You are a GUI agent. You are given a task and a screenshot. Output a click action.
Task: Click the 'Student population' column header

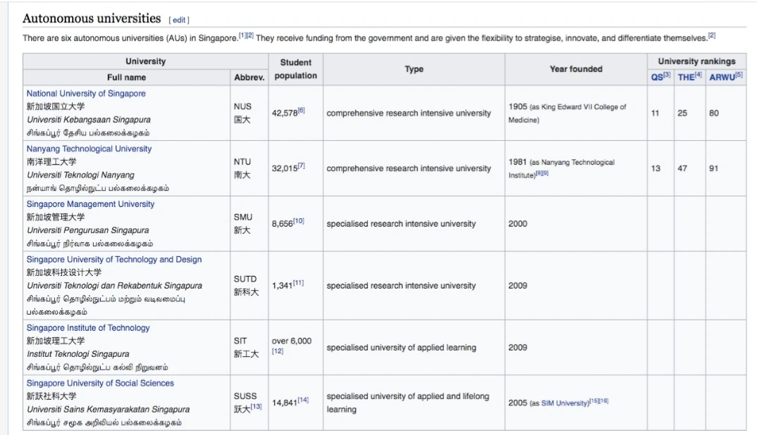click(295, 69)
